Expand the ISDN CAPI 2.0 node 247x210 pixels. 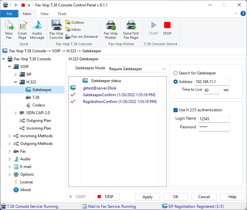click(16, 113)
